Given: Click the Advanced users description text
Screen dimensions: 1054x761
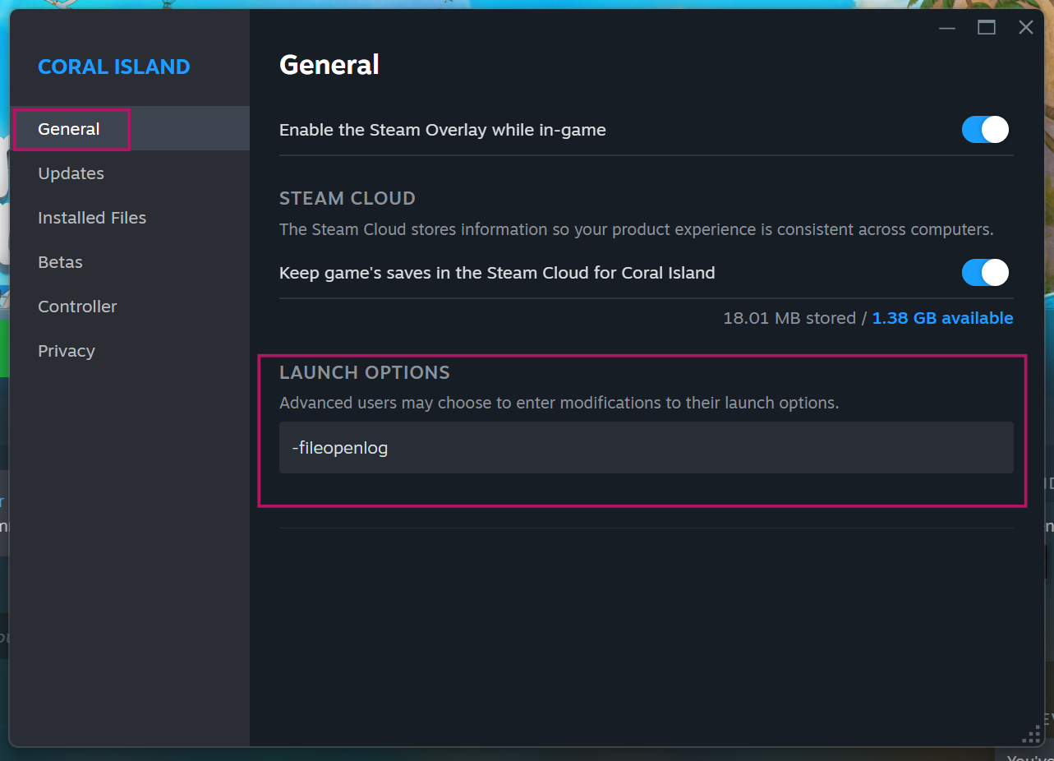Looking at the screenshot, I should point(559,404).
